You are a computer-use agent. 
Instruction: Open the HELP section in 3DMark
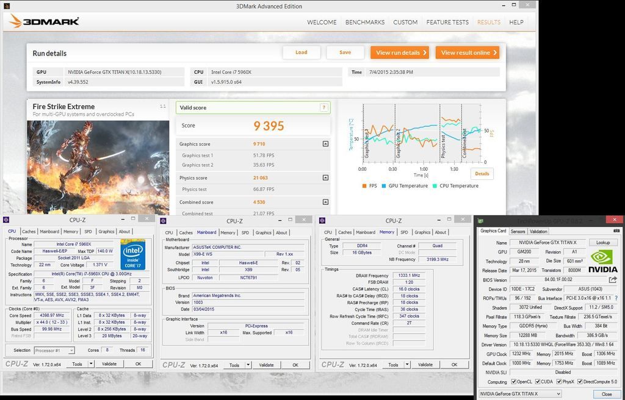516,23
